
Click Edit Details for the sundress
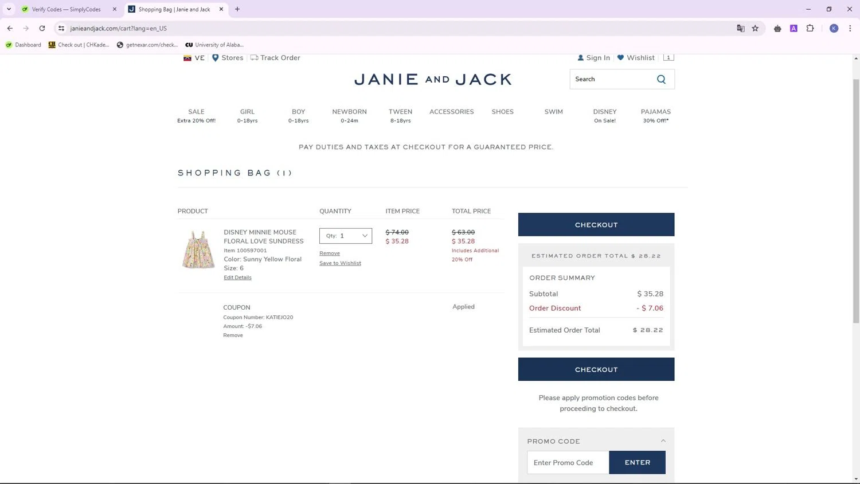237,278
